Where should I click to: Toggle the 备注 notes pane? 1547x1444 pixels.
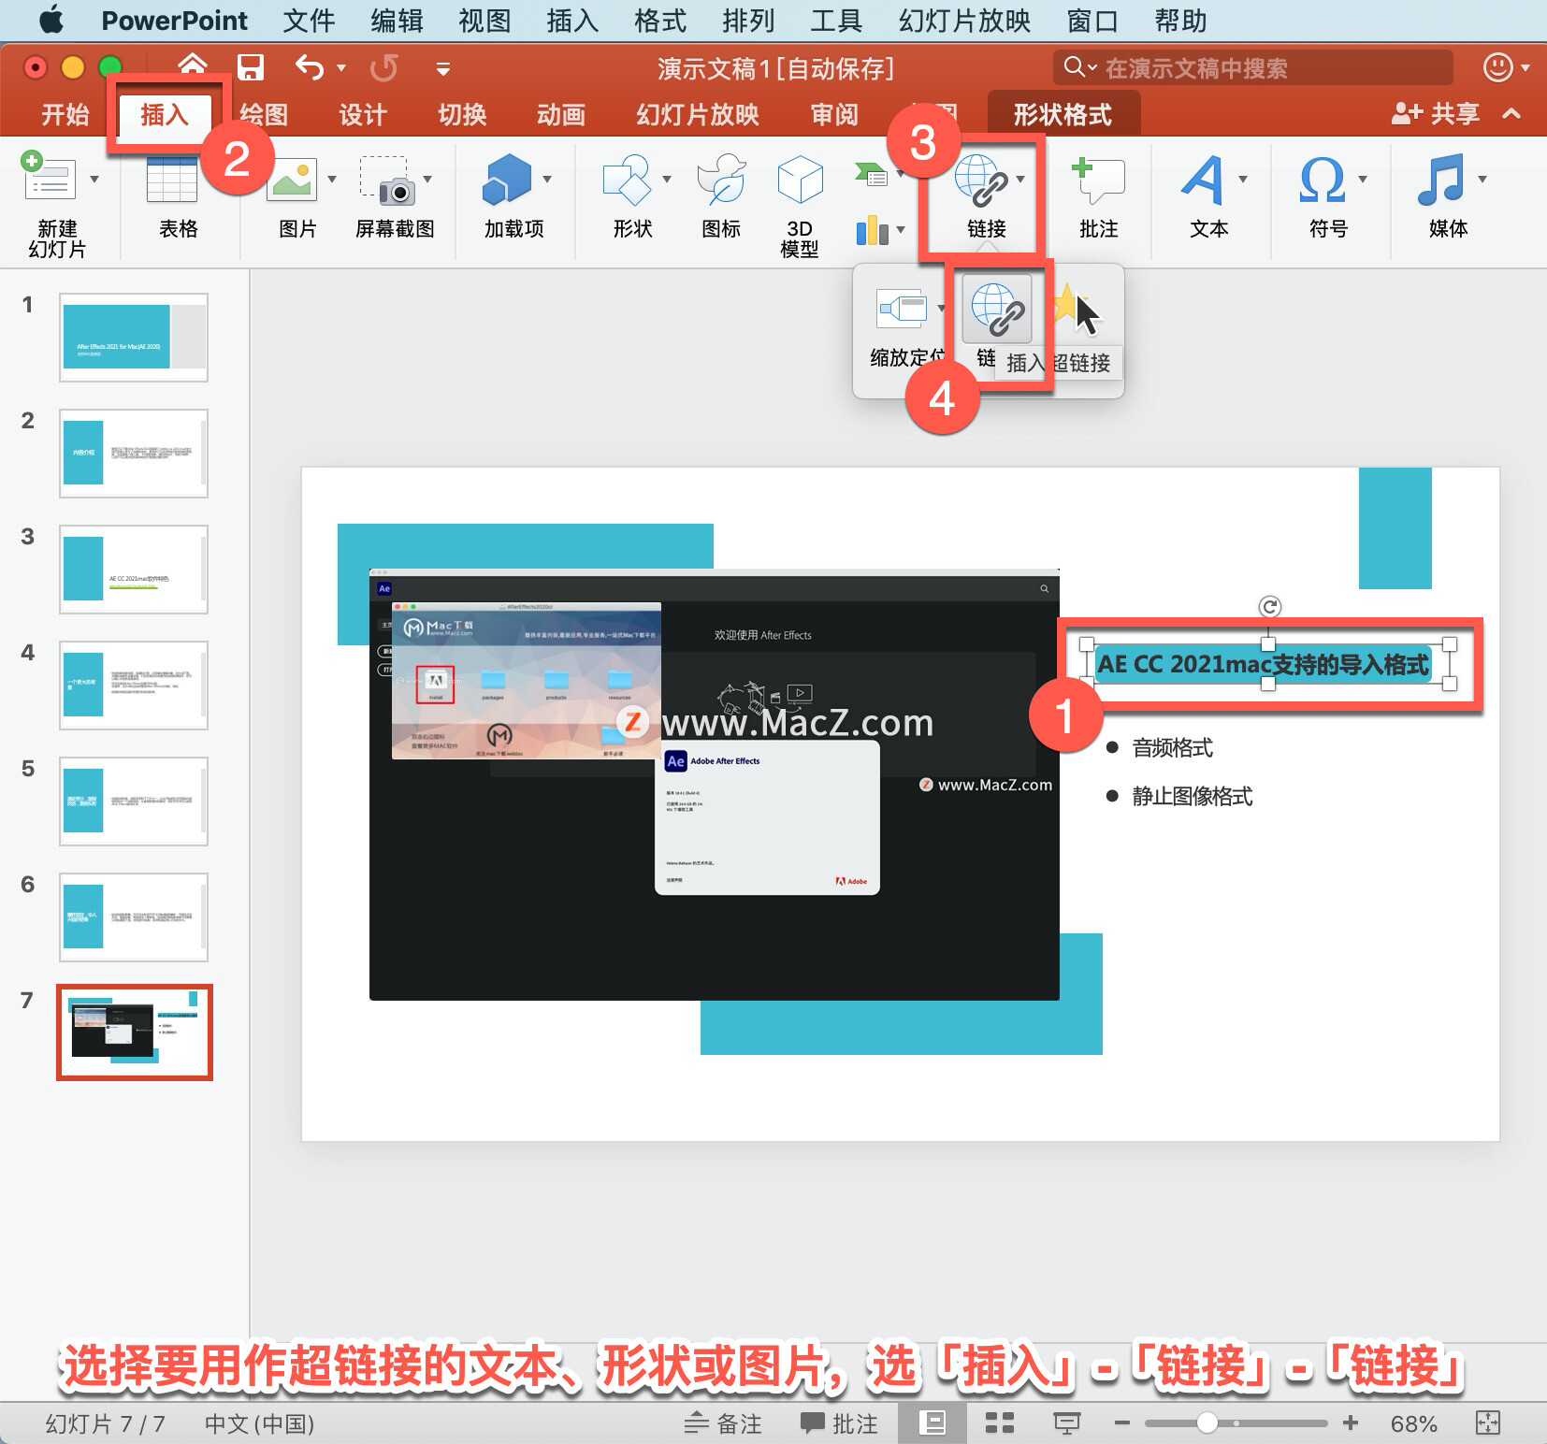[x=723, y=1423]
